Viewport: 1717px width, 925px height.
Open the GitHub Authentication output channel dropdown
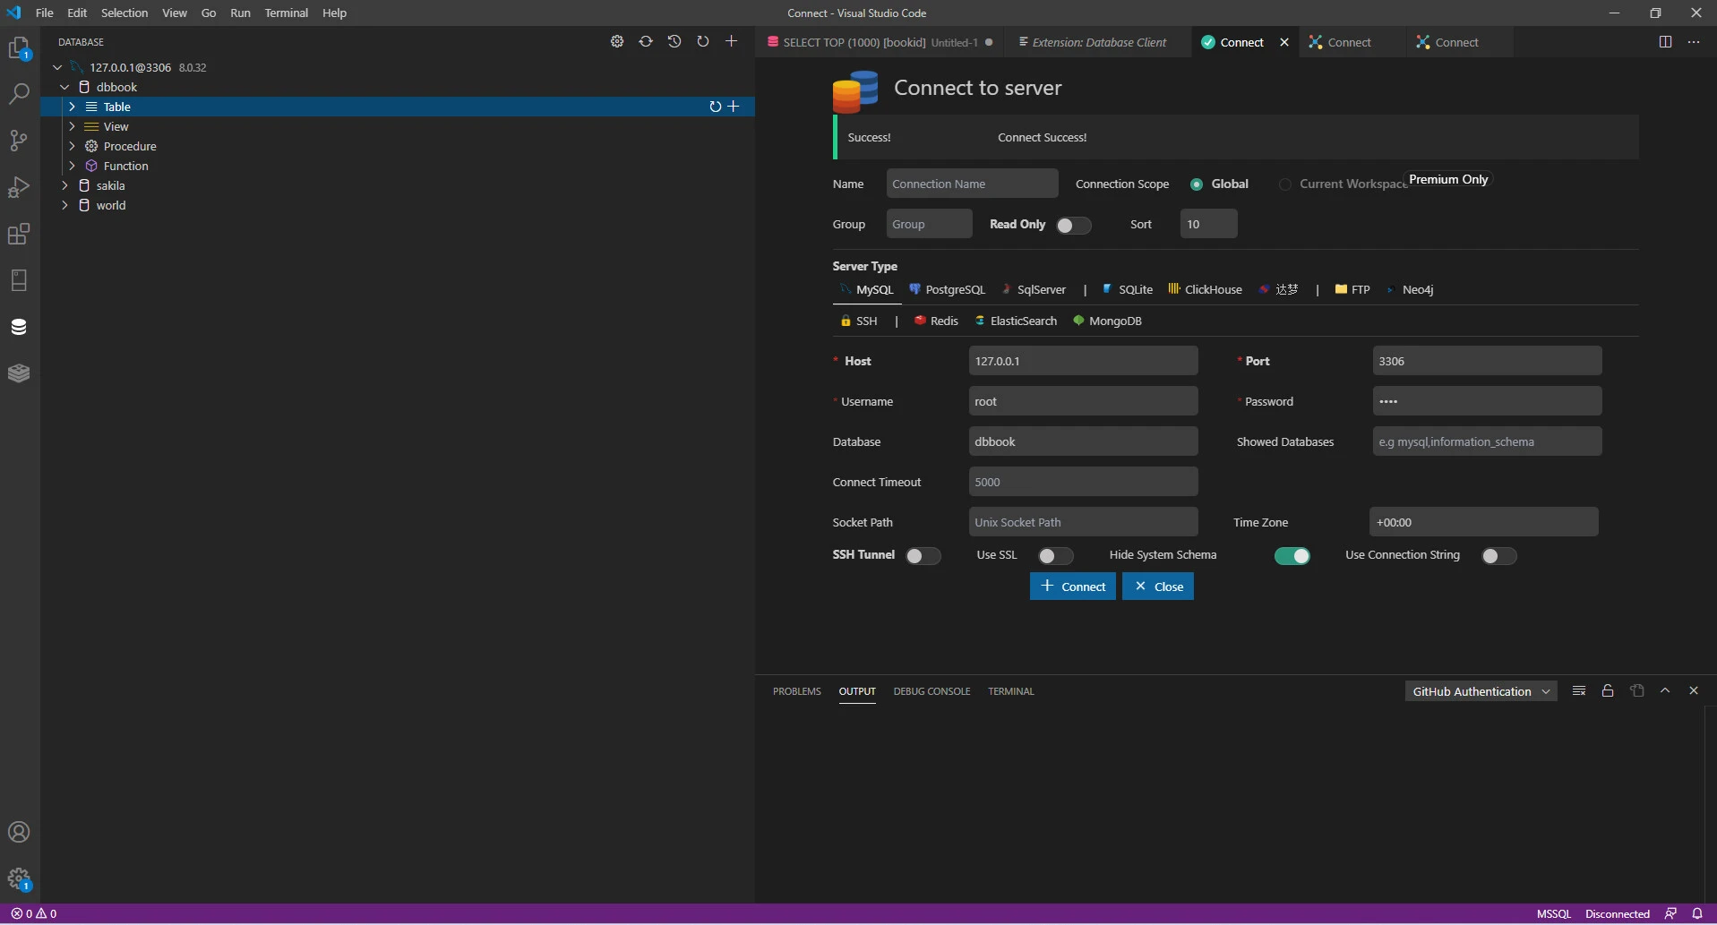click(x=1481, y=691)
